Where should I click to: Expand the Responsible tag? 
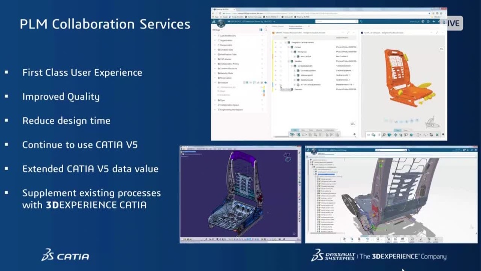click(215, 45)
